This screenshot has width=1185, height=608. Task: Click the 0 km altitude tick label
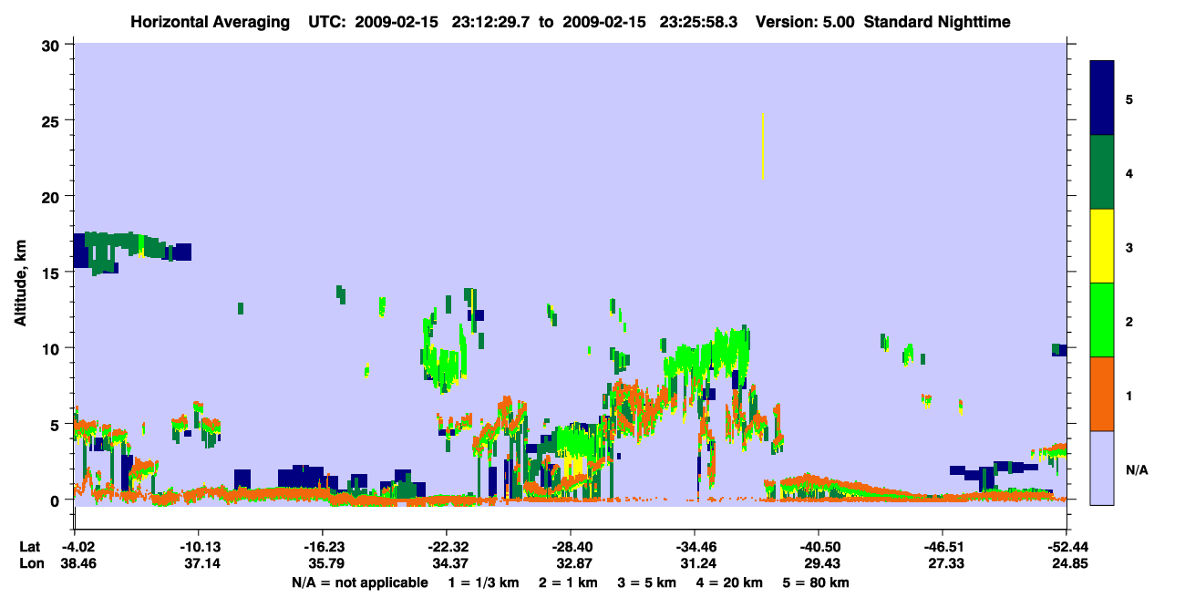coord(57,500)
